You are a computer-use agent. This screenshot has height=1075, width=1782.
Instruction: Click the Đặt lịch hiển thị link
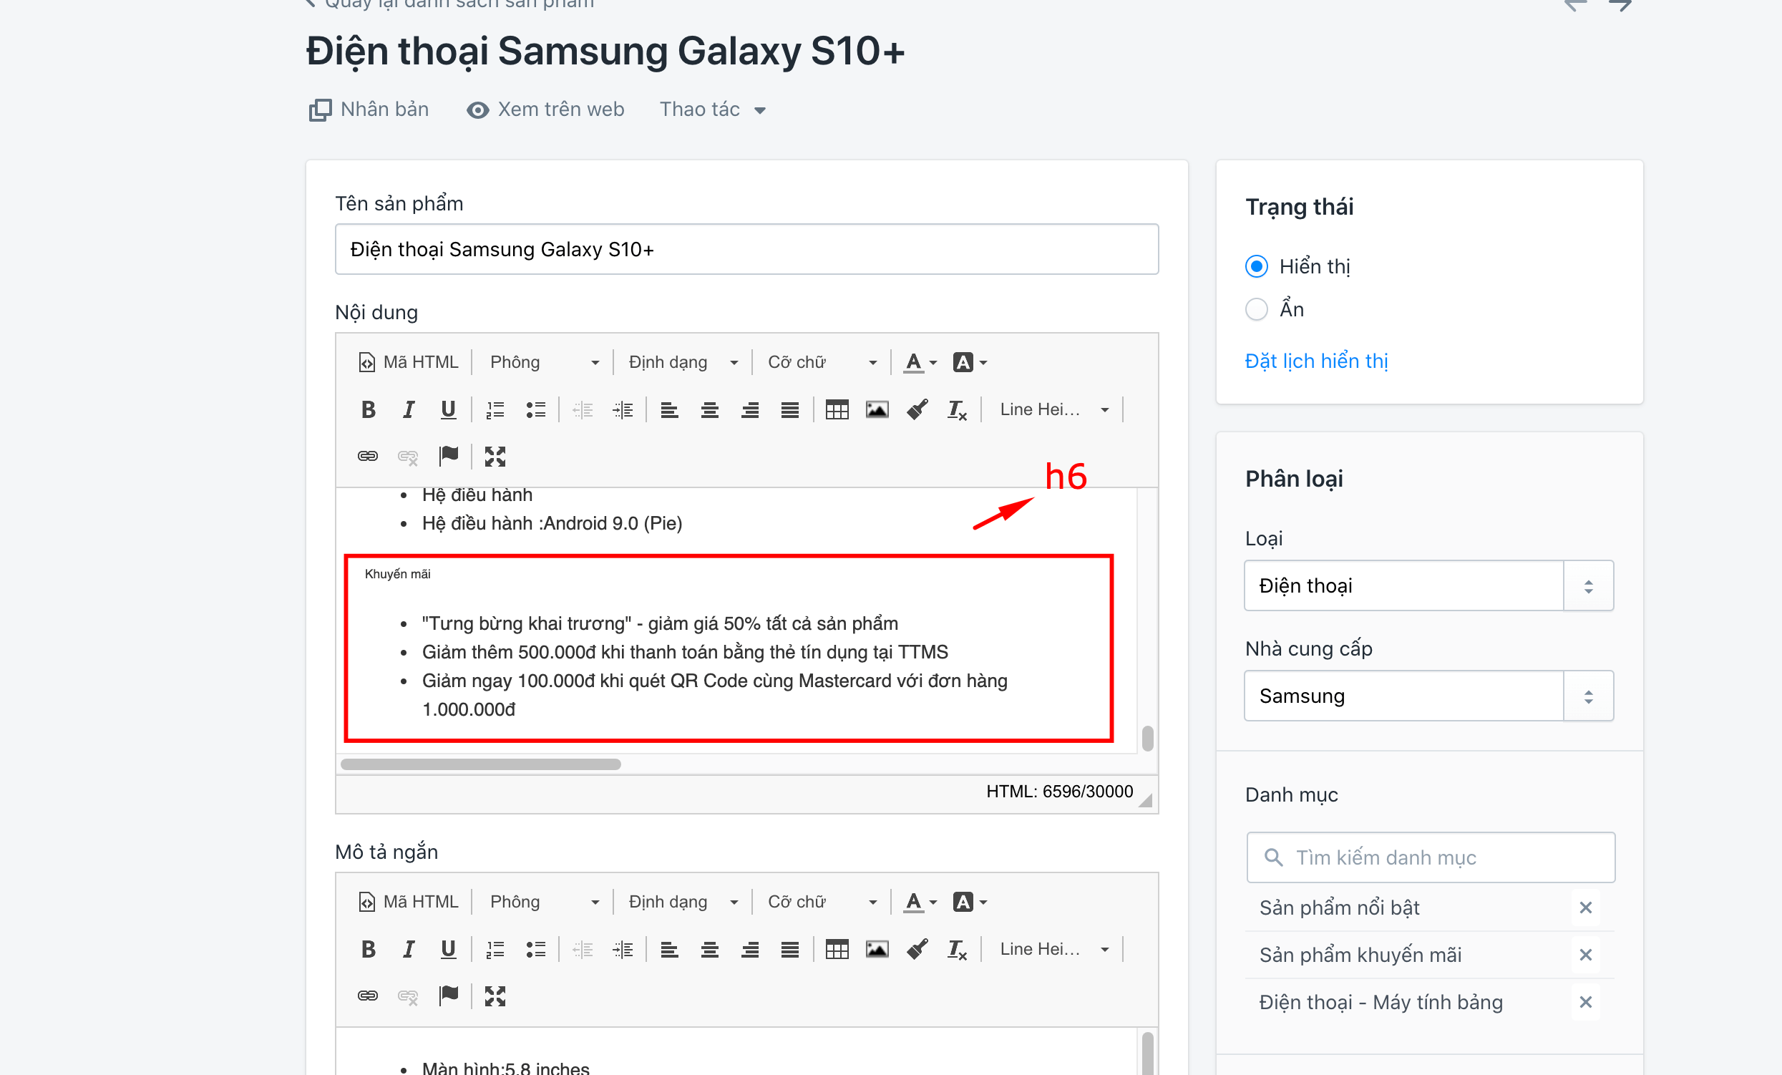point(1316,360)
